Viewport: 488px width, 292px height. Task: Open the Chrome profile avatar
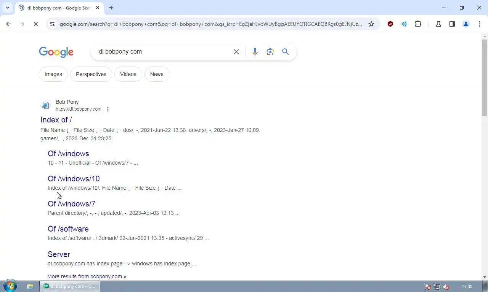[x=466, y=24]
